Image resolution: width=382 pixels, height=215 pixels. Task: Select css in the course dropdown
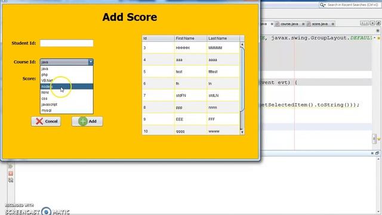66,99
